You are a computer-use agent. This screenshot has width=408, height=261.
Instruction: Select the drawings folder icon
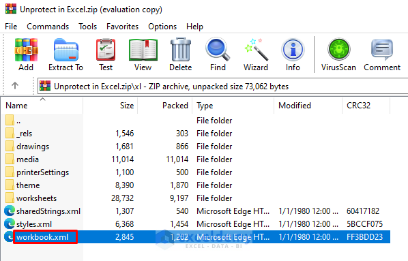(x=10, y=147)
